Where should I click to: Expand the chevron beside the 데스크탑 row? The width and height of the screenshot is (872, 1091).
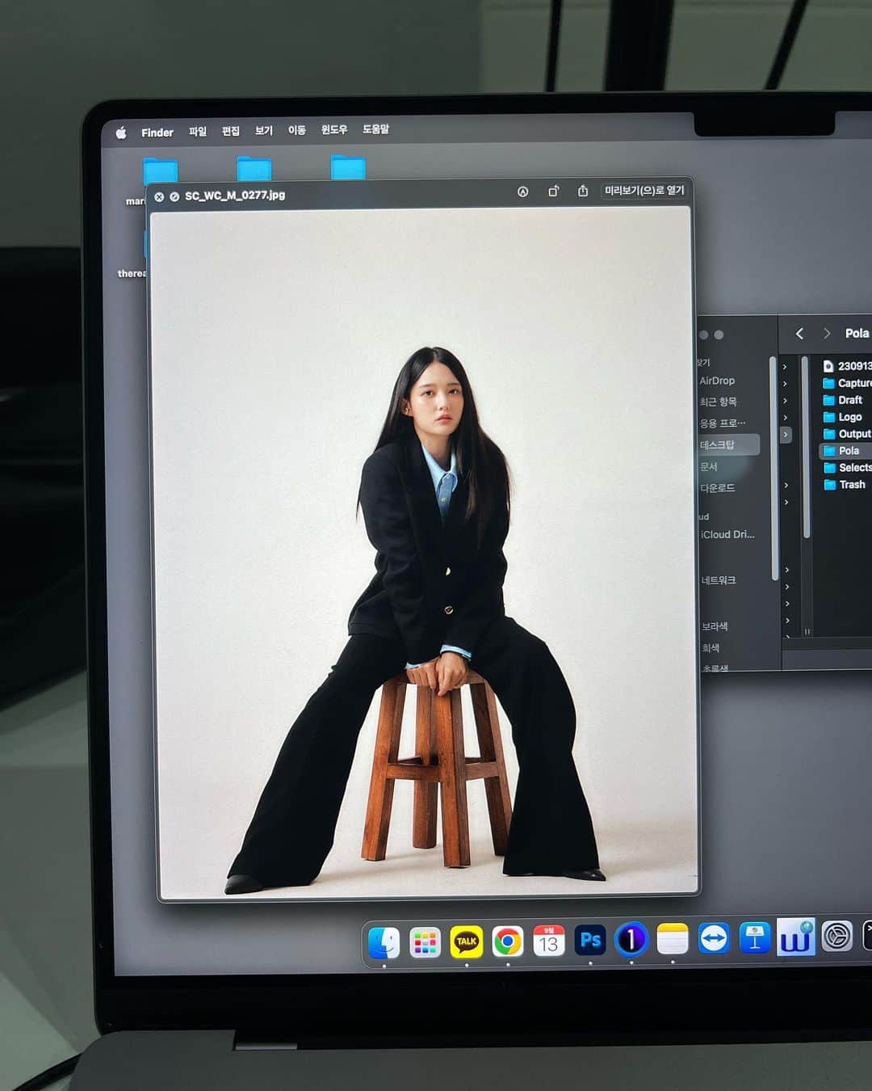tap(785, 435)
